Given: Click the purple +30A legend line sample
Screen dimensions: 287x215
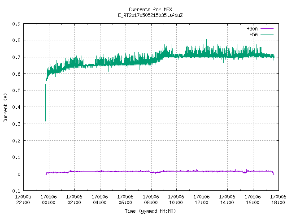Looking at the screenshot, I should [x=267, y=29].
